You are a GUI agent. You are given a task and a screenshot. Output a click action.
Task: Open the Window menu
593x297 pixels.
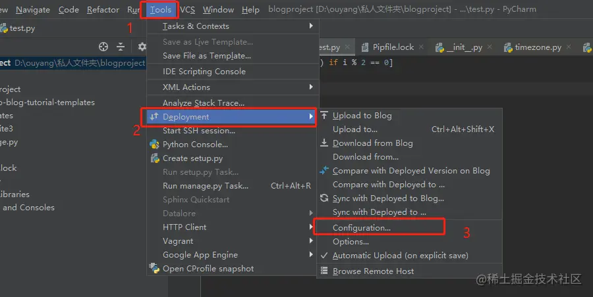[218, 10]
